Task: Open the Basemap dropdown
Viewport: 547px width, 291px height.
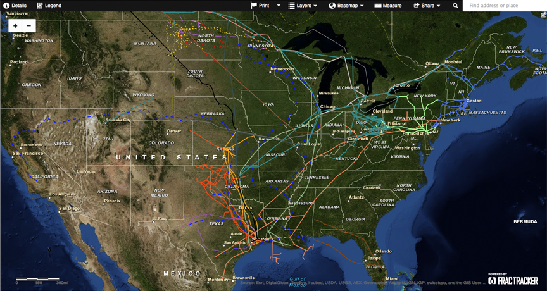Action: [346, 6]
